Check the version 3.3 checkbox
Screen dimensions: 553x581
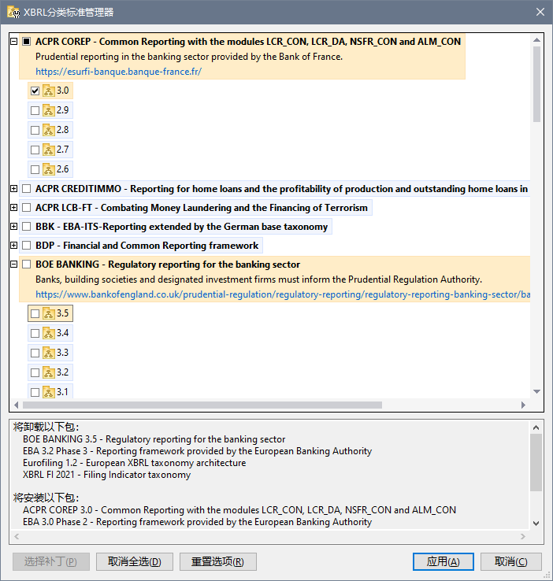(x=35, y=353)
